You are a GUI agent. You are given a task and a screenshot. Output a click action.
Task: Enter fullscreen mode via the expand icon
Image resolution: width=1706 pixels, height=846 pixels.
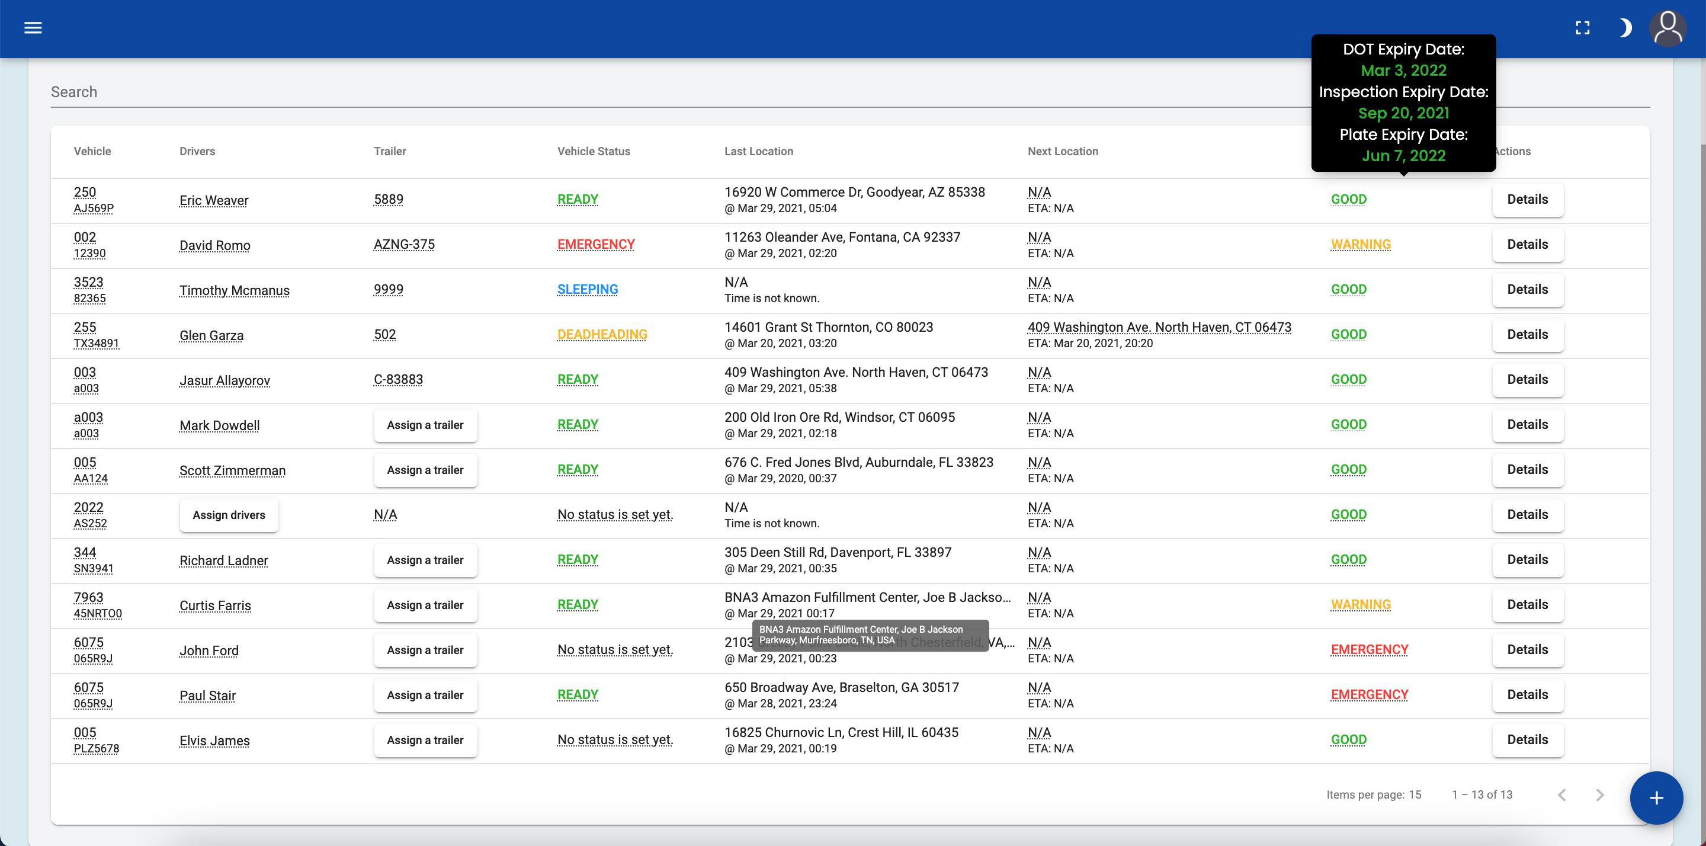[1583, 28]
